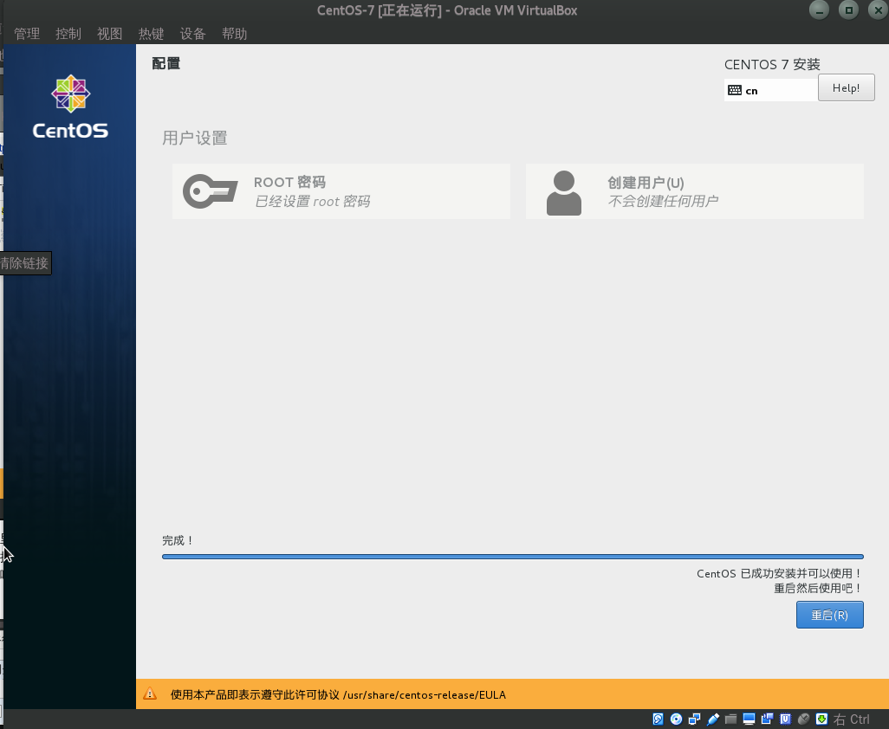Click the CENTOS 7 安装 title text
The image size is (889, 729).
point(772,64)
